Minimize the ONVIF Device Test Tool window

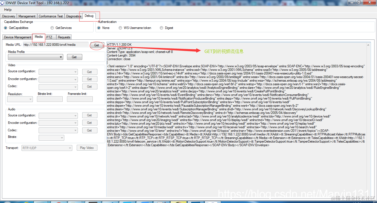pyautogui.click(x=352, y=2)
